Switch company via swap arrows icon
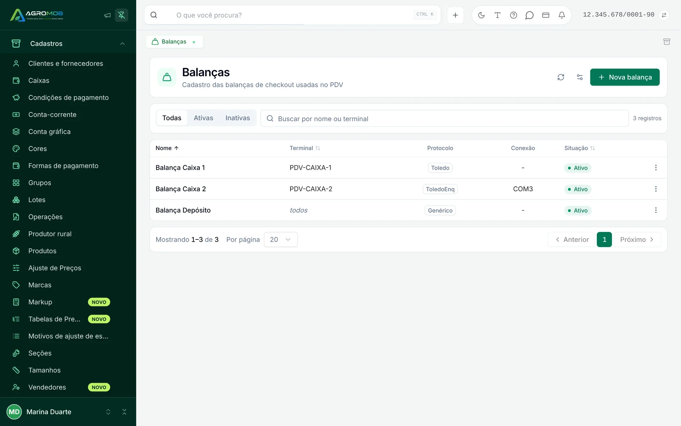 pyautogui.click(x=664, y=15)
